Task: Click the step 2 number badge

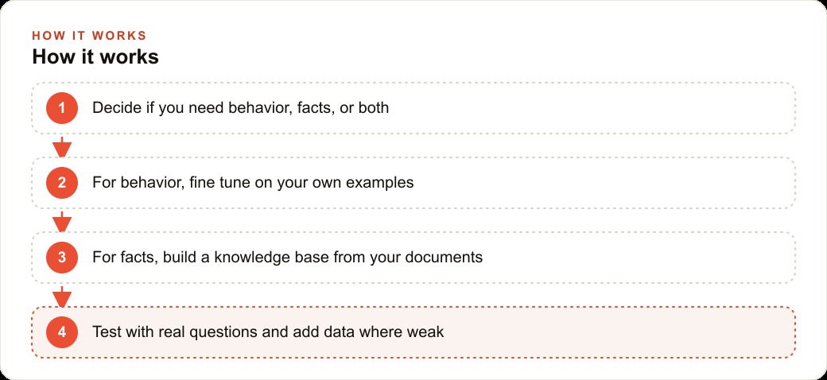Action: pyautogui.click(x=62, y=183)
